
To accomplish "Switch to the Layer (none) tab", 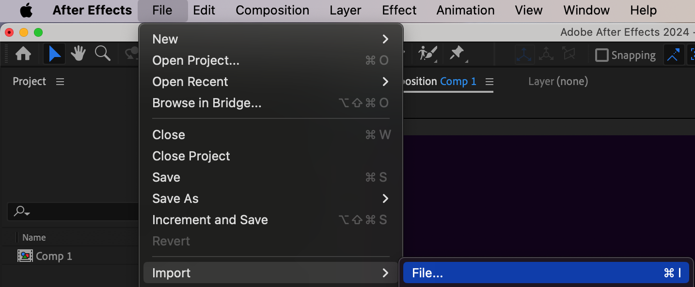I will 558,82.
